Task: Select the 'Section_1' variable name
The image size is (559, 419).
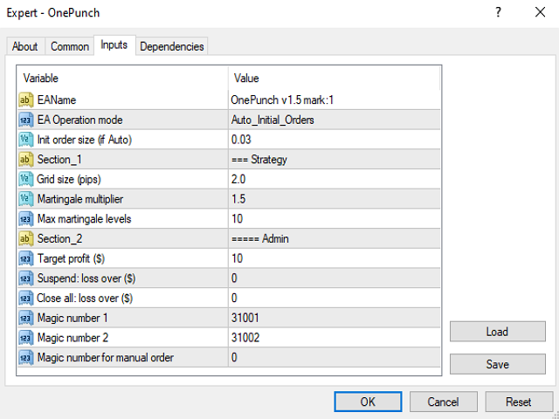Action: [x=59, y=160]
